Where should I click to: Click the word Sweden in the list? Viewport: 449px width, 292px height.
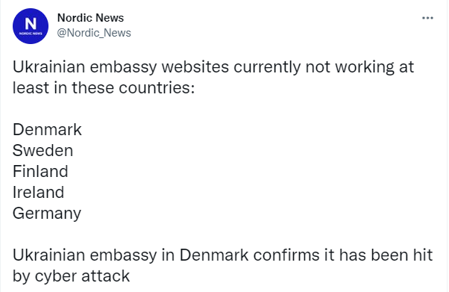pyautogui.click(x=43, y=151)
